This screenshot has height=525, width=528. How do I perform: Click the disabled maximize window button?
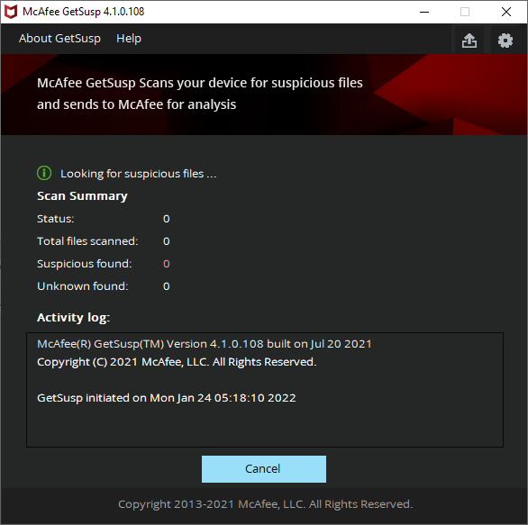coord(465,12)
